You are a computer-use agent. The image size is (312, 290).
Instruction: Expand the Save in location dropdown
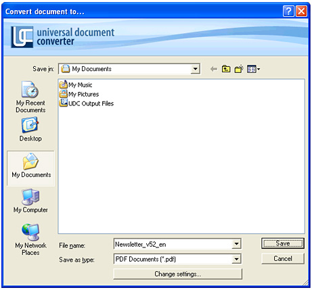(195, 69)
